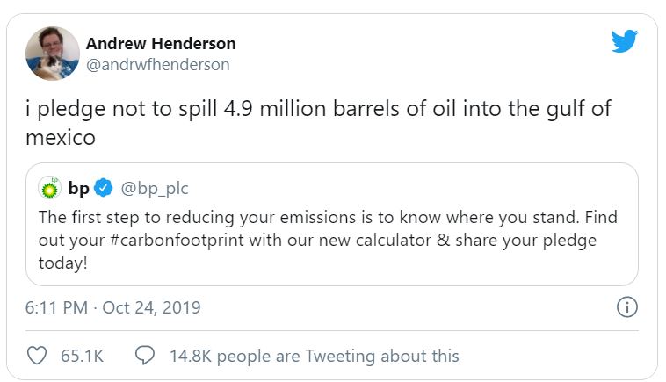Click 'mexico' in Andrew's tweet text
This screenshot has width=666, height=382.
60,138
